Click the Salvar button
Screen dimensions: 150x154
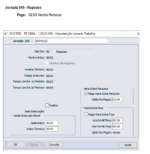click(35, 145)
